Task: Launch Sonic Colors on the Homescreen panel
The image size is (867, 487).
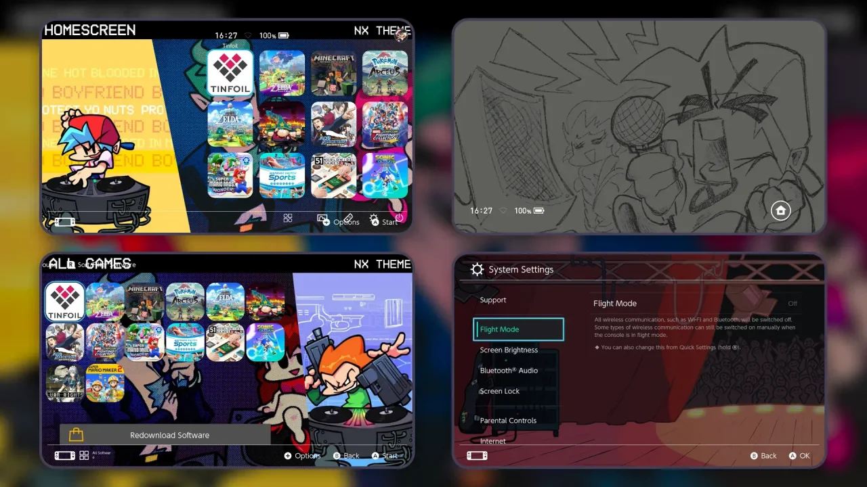Action: 385,175
